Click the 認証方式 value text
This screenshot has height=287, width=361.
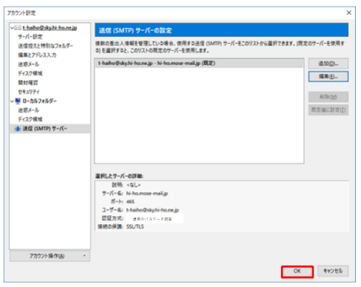point(152,219)
